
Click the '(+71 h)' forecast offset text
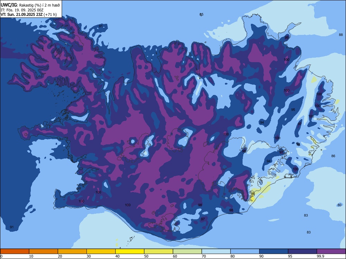[x=50, y=15]
